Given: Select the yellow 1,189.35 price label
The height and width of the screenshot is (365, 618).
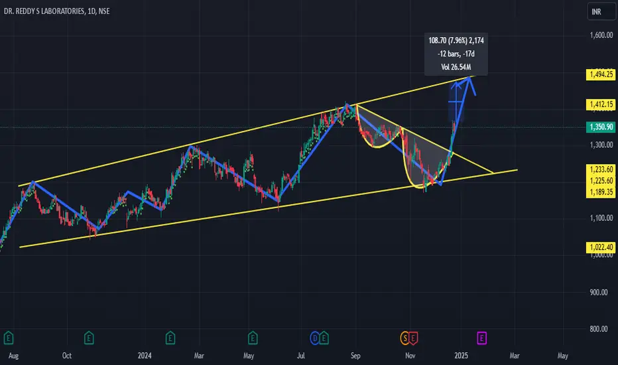Looking at the screenshot, I should click(601, 192).
